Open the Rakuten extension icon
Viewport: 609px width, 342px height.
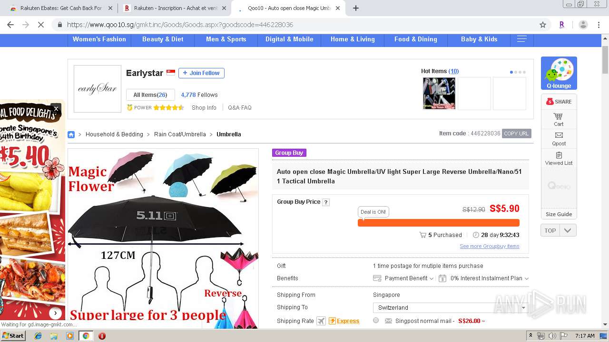(x=561, y=25)
